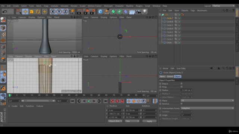Image resolution: width=239 pixels, height=134 pixels.
Task: Open Object Manager Tags menu
Action: point(193,10)
